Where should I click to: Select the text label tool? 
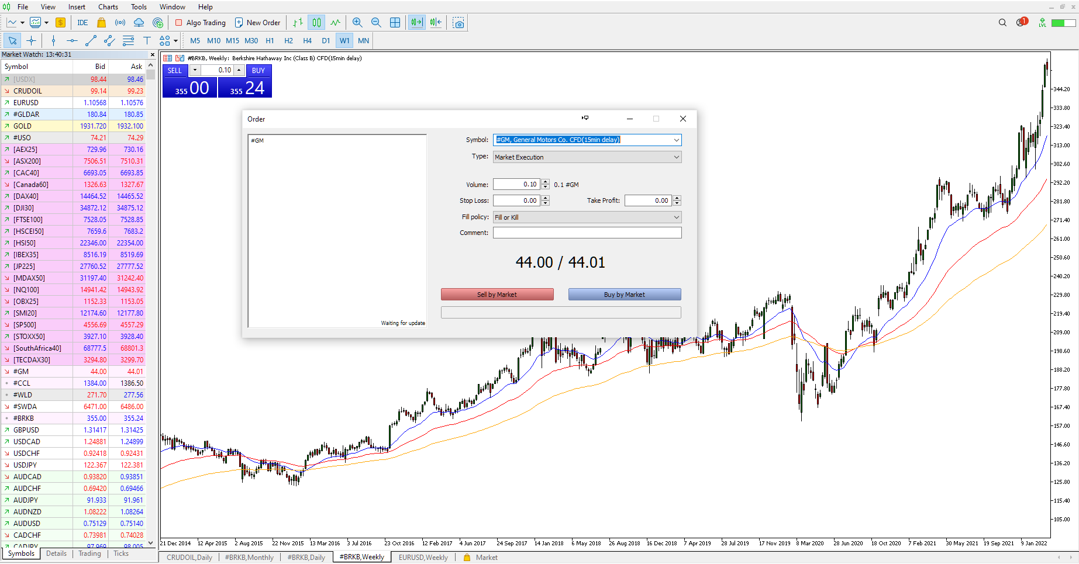(147, 40)
